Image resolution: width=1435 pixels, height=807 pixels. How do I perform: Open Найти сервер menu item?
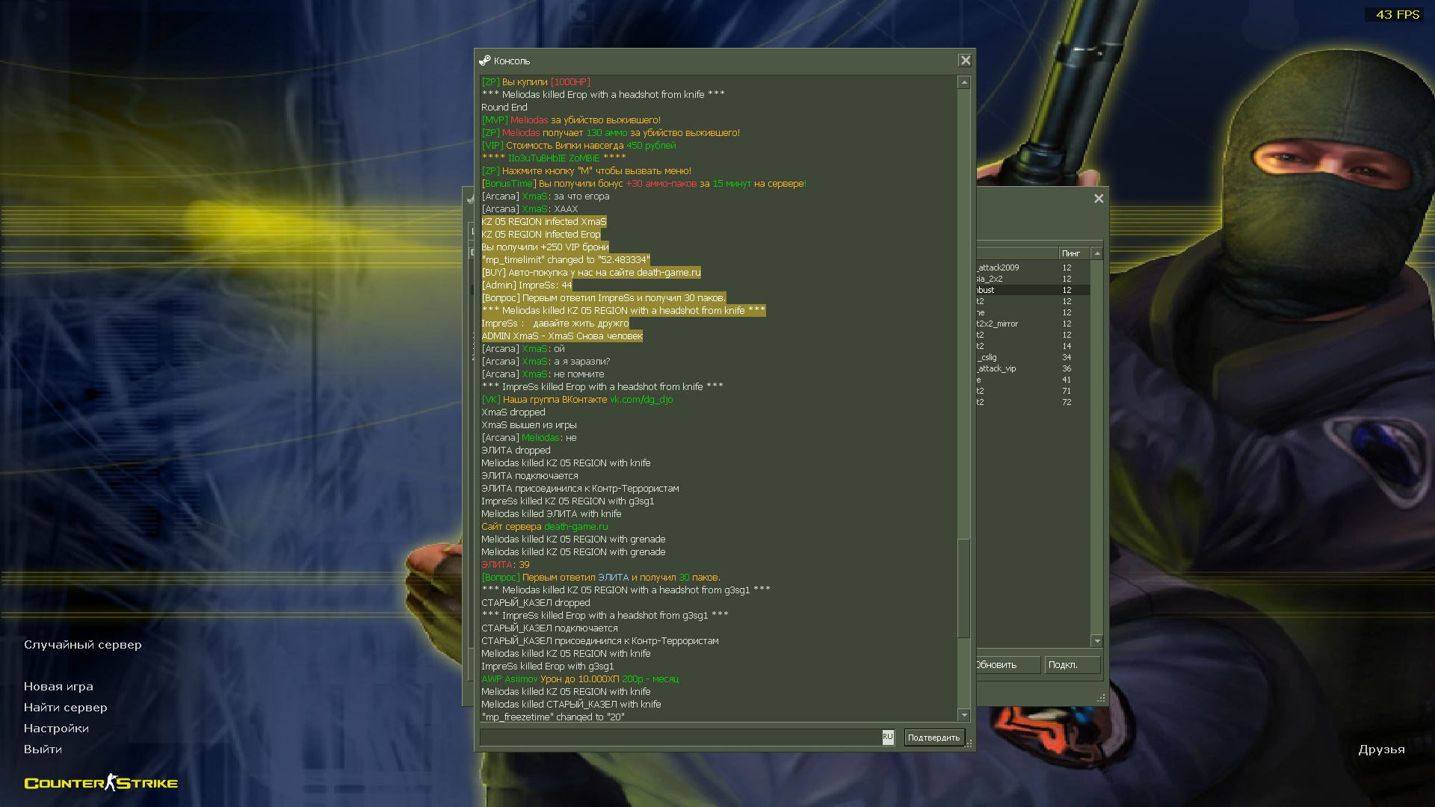pos(66,708)
